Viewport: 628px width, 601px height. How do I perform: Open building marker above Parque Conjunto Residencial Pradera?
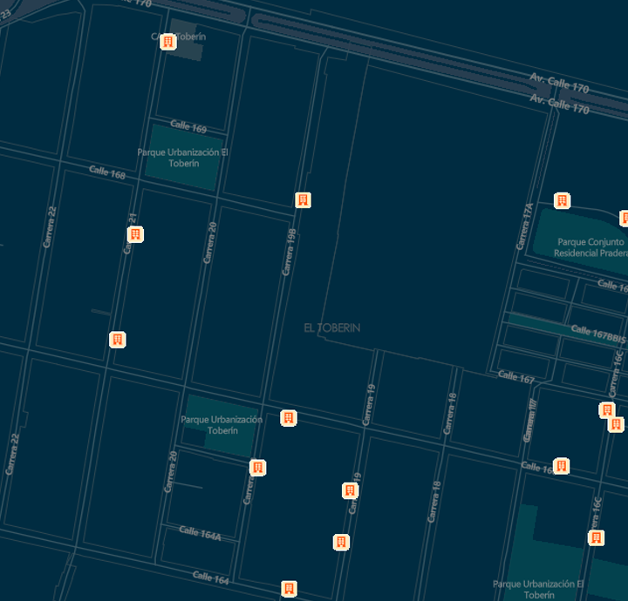tap(562, 200)
